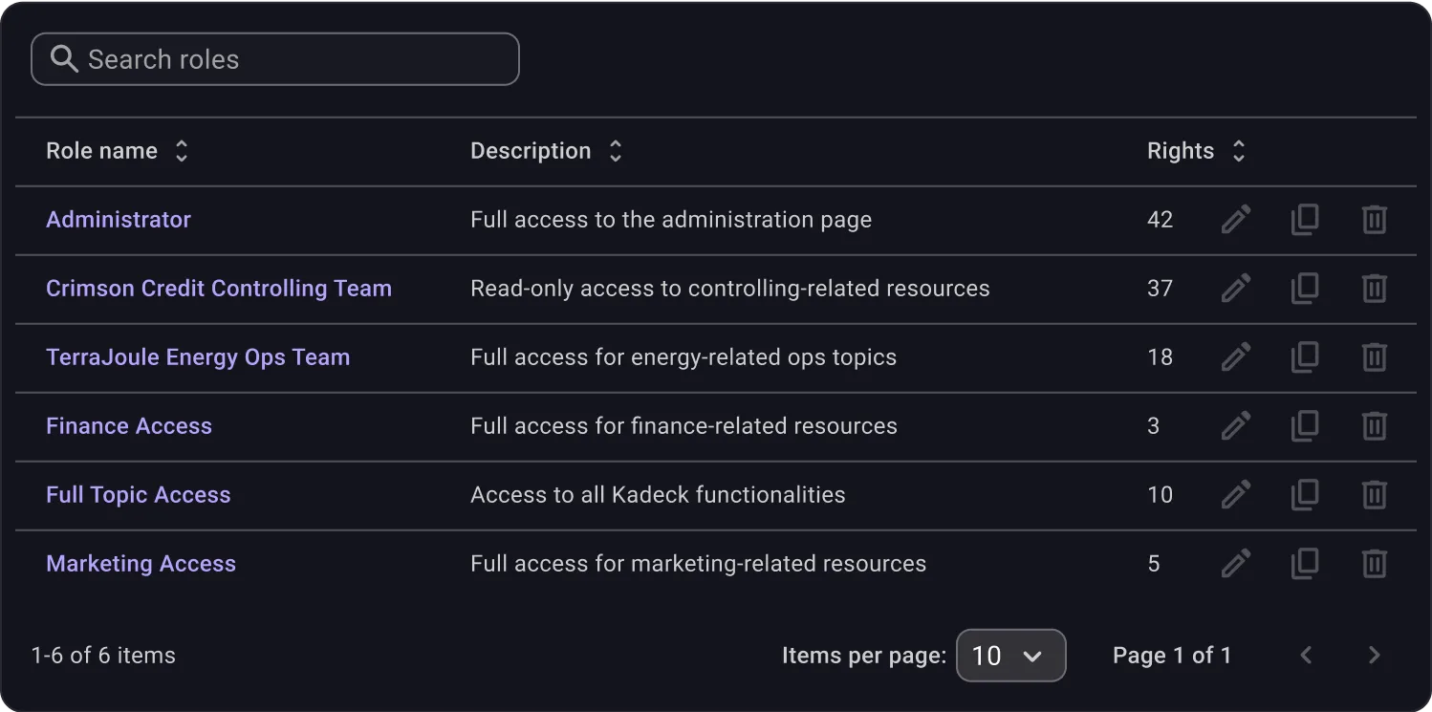Click 'Full access for marketing-related resources' text

pos(699,564)
